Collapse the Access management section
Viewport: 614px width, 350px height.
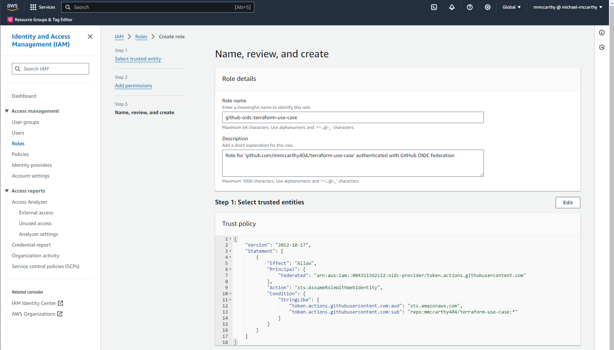7,111
